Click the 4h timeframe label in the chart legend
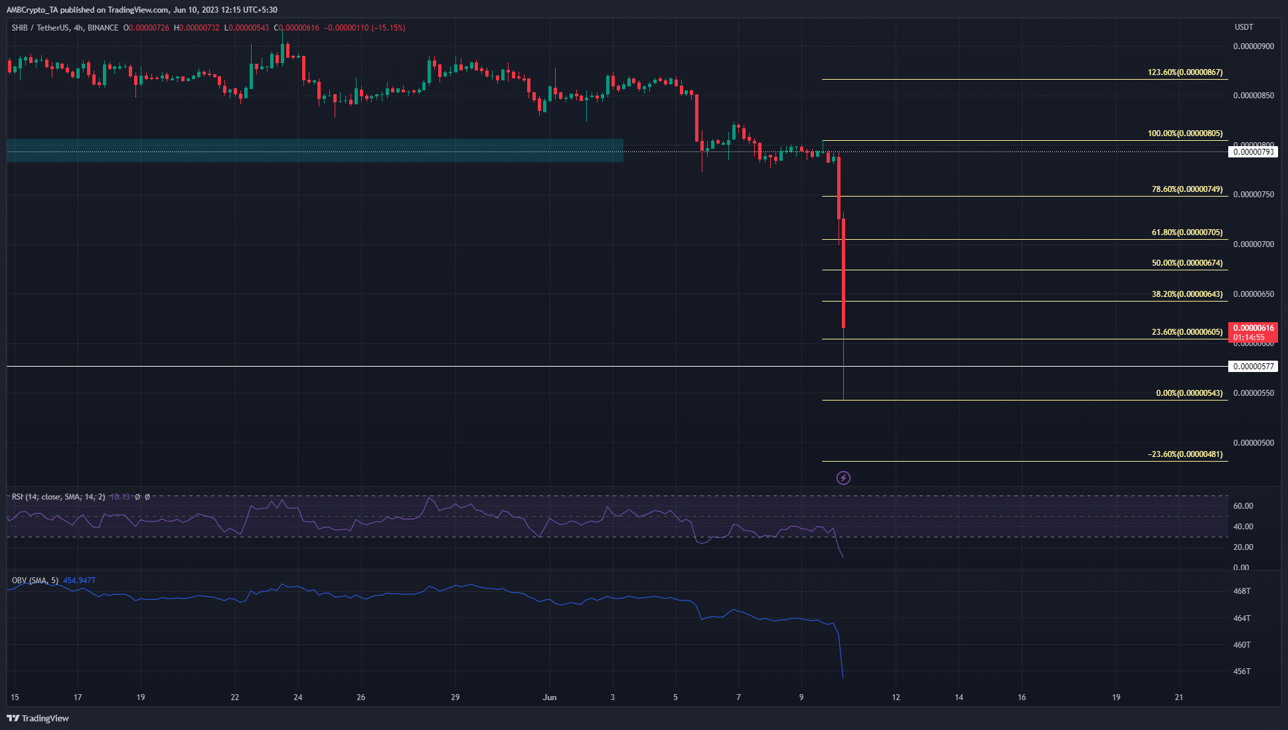This screenshot has width=1288, height=730. point(78,28)
